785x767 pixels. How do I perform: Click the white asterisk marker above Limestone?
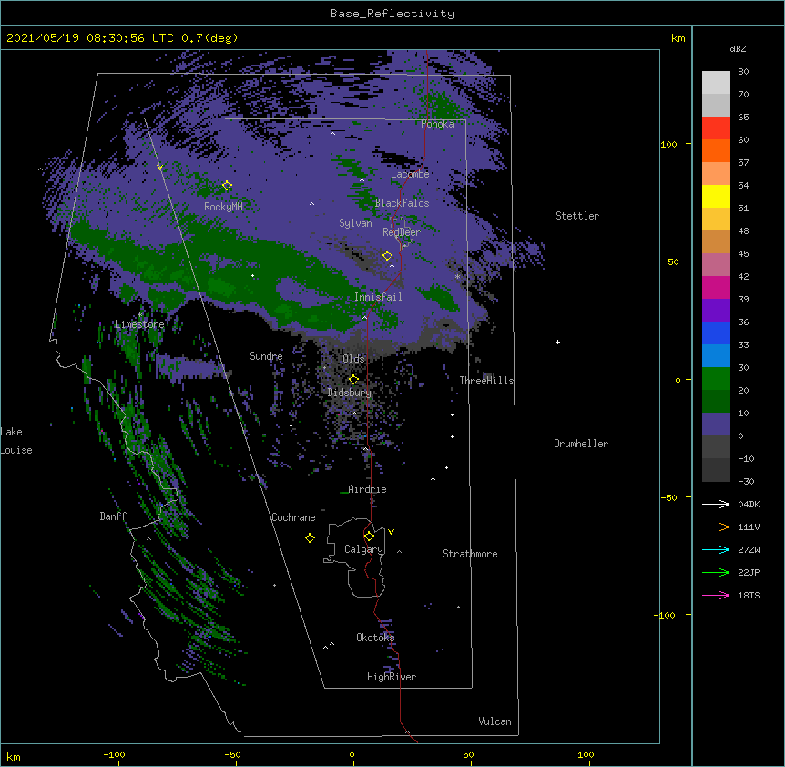(140, 315)
